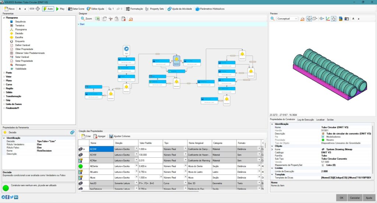Click the selected Decision node in the Designer
The height and width of the screenshot is (203, 377).
pyautogui.click(x=176, y=61)
